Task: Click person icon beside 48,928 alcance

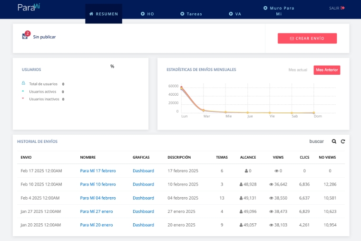Action: point(241,184)
